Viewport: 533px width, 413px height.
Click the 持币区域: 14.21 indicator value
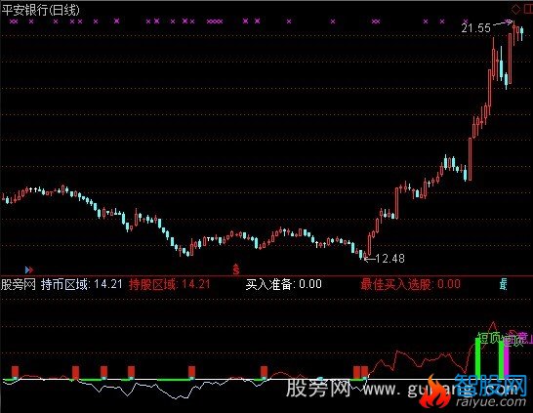tap(82, 284)
